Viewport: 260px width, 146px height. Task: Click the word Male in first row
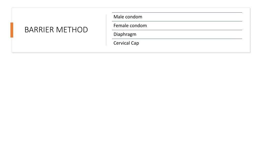(119, 17)
